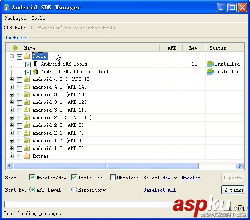Screen dimensions: 250x220
Task: Uncheck the Tools group checkbox
Action: 19,57
